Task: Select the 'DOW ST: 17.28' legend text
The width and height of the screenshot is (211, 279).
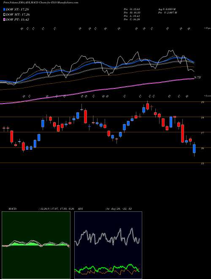Action: (17, 9)
